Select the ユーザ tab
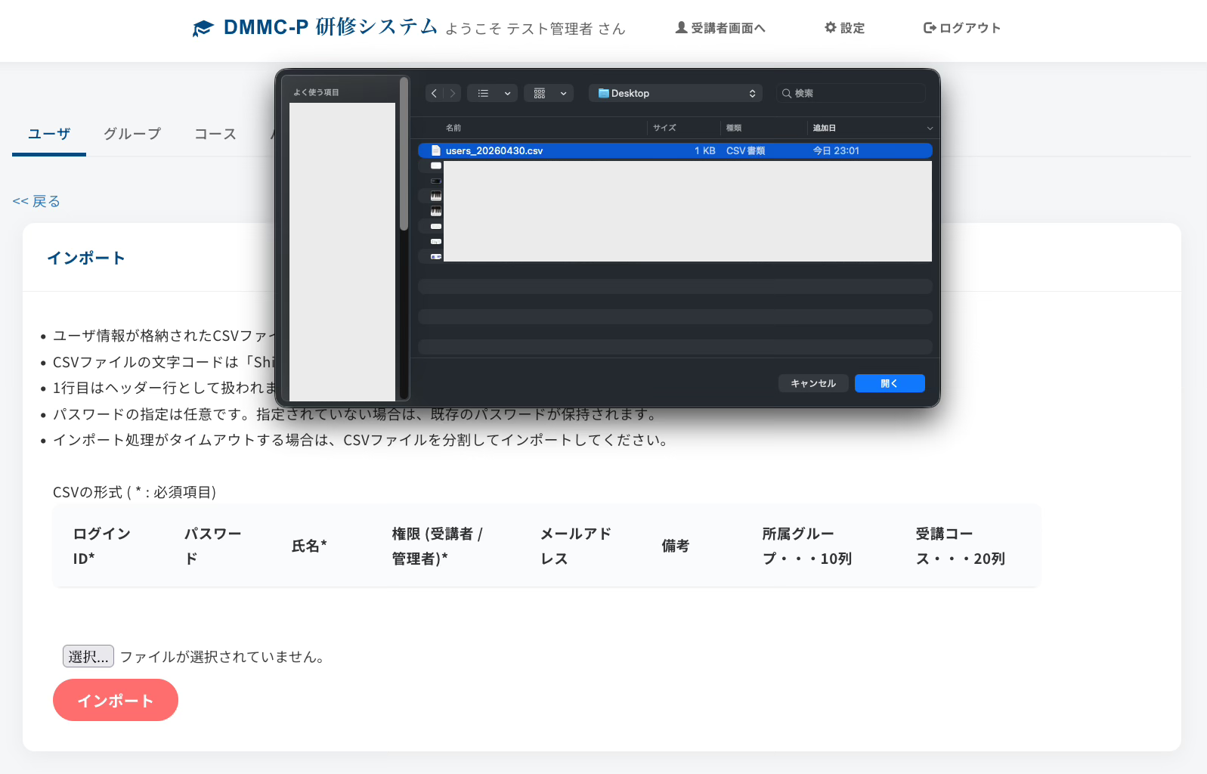This screenshot has width=1207, height=774. tap(49, 134)
